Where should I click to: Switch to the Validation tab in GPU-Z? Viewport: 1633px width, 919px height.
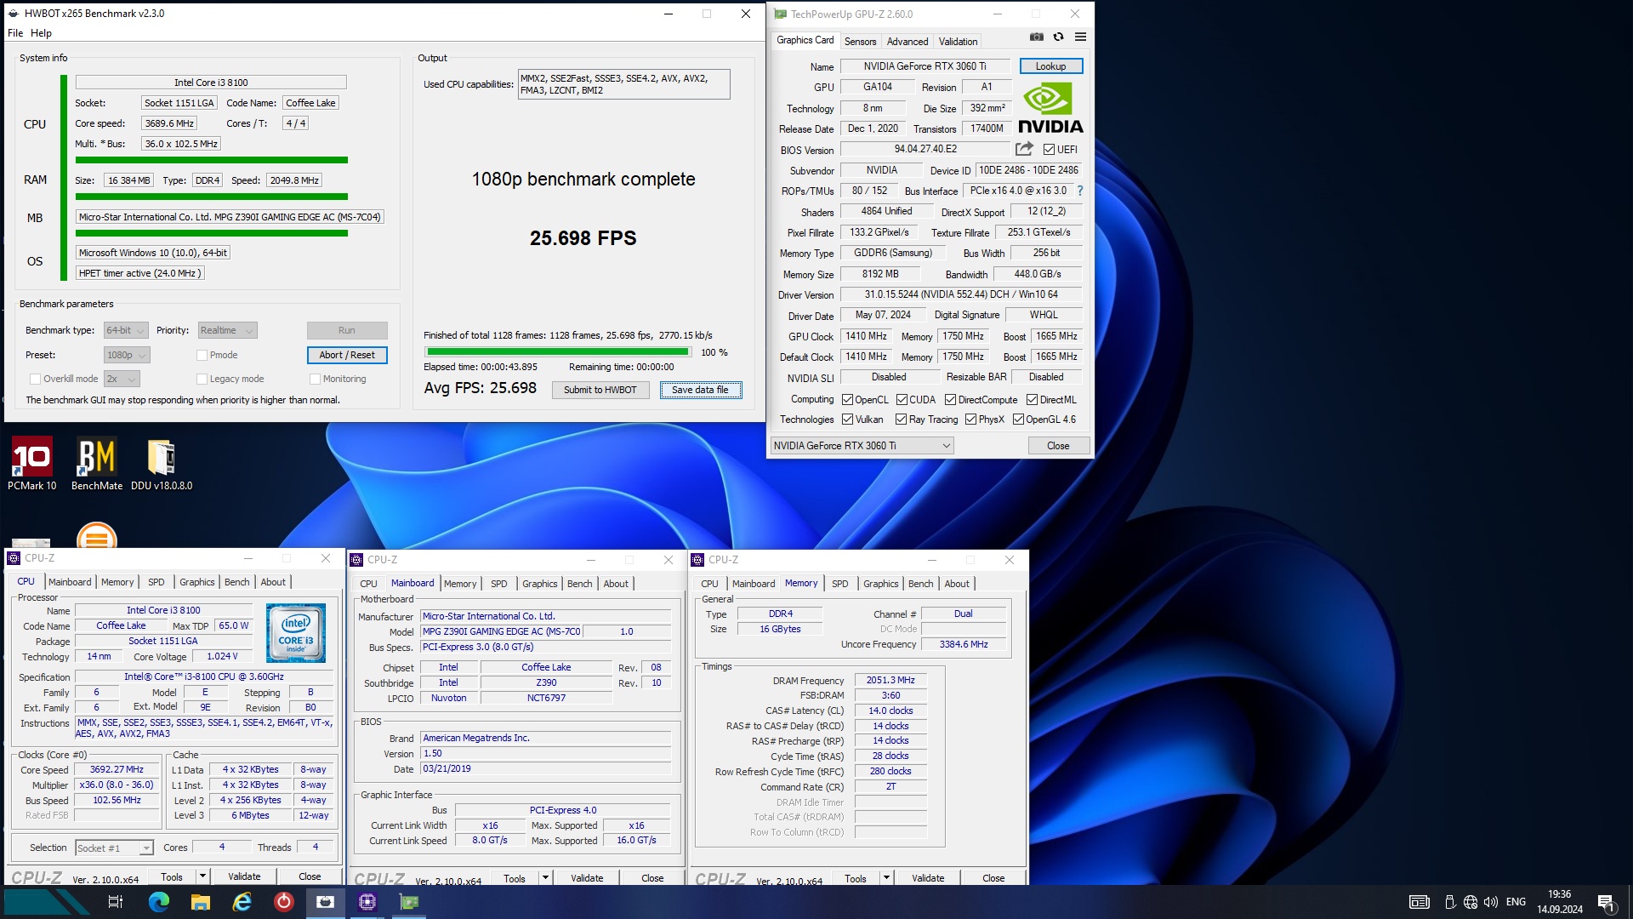coord(958,41)
